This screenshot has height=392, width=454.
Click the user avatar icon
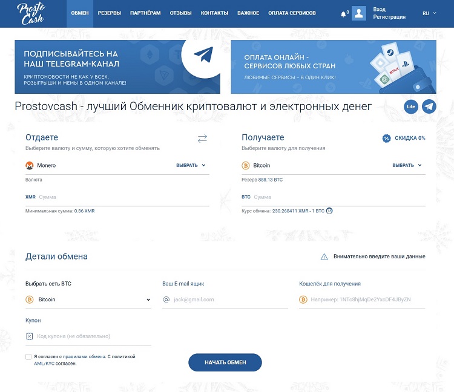(x=359, y=13)
